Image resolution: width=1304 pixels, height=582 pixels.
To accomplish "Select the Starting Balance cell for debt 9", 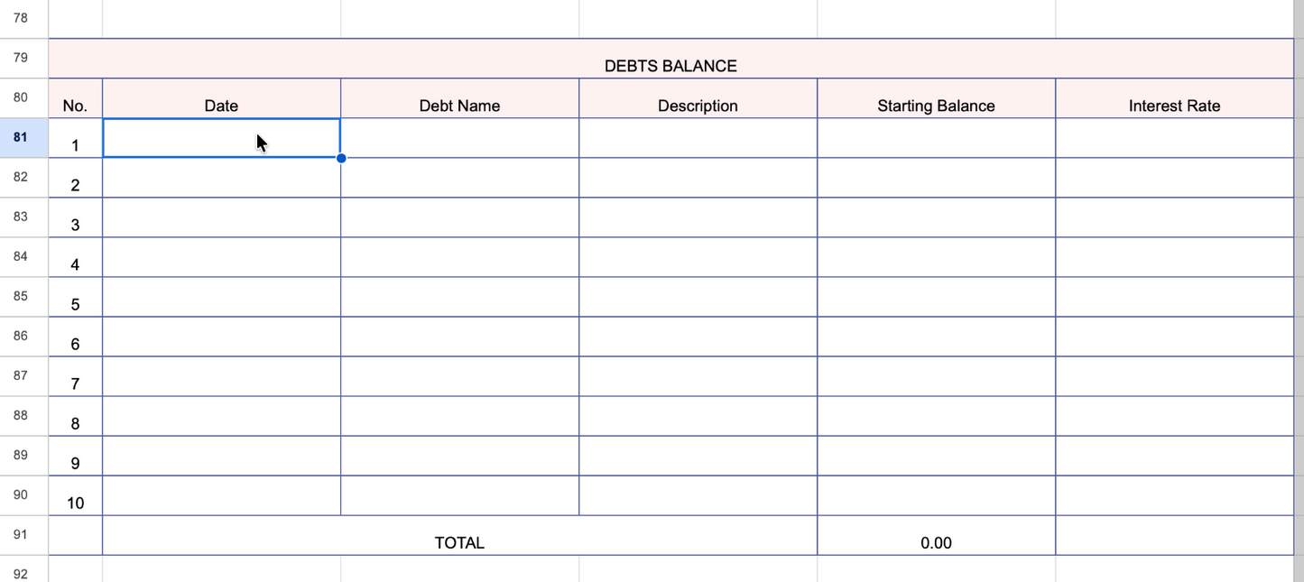I will [936, 456].
